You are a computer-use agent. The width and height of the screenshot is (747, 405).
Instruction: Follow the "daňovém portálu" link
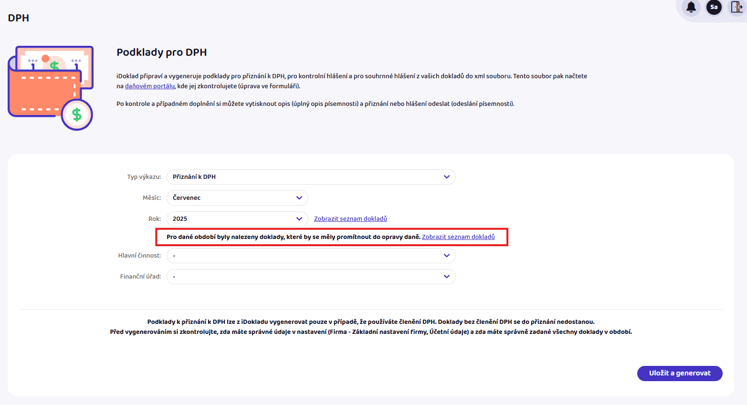click(x=149, y=86)
